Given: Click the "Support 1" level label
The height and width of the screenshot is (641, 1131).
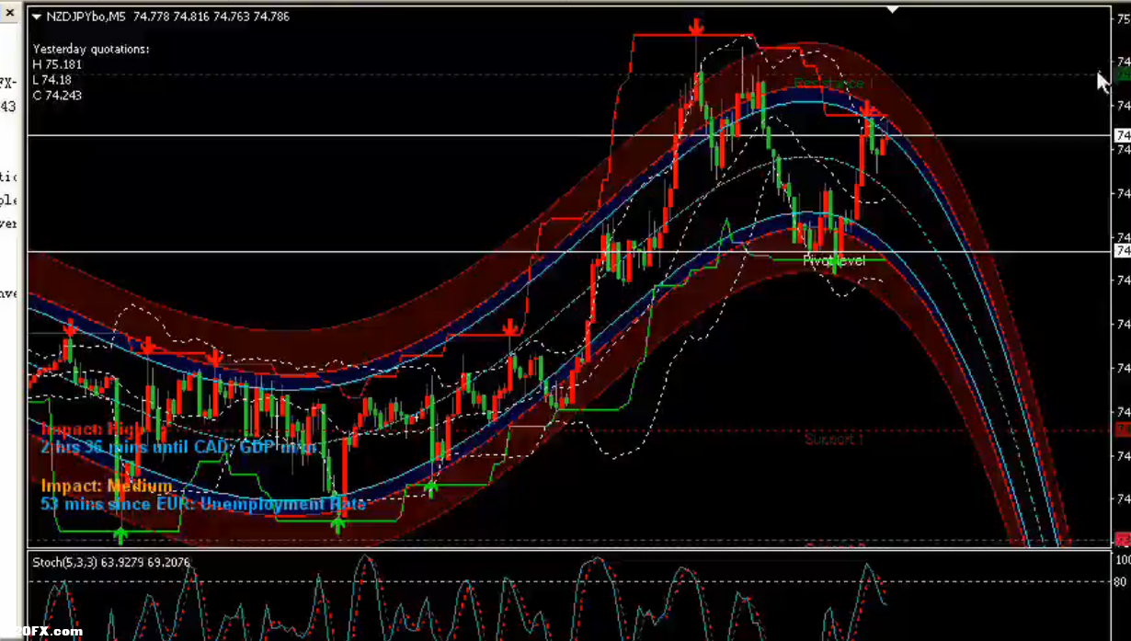Looking at the screenshot, I should pos(834,440).
